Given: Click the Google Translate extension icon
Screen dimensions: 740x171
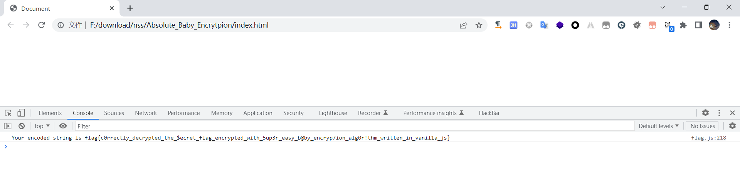Looking at the screenshot, I should pos(544,25).
